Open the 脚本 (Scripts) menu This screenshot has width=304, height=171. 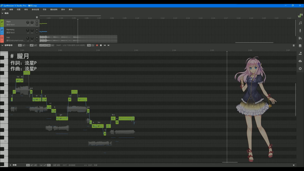pos(63,9)
